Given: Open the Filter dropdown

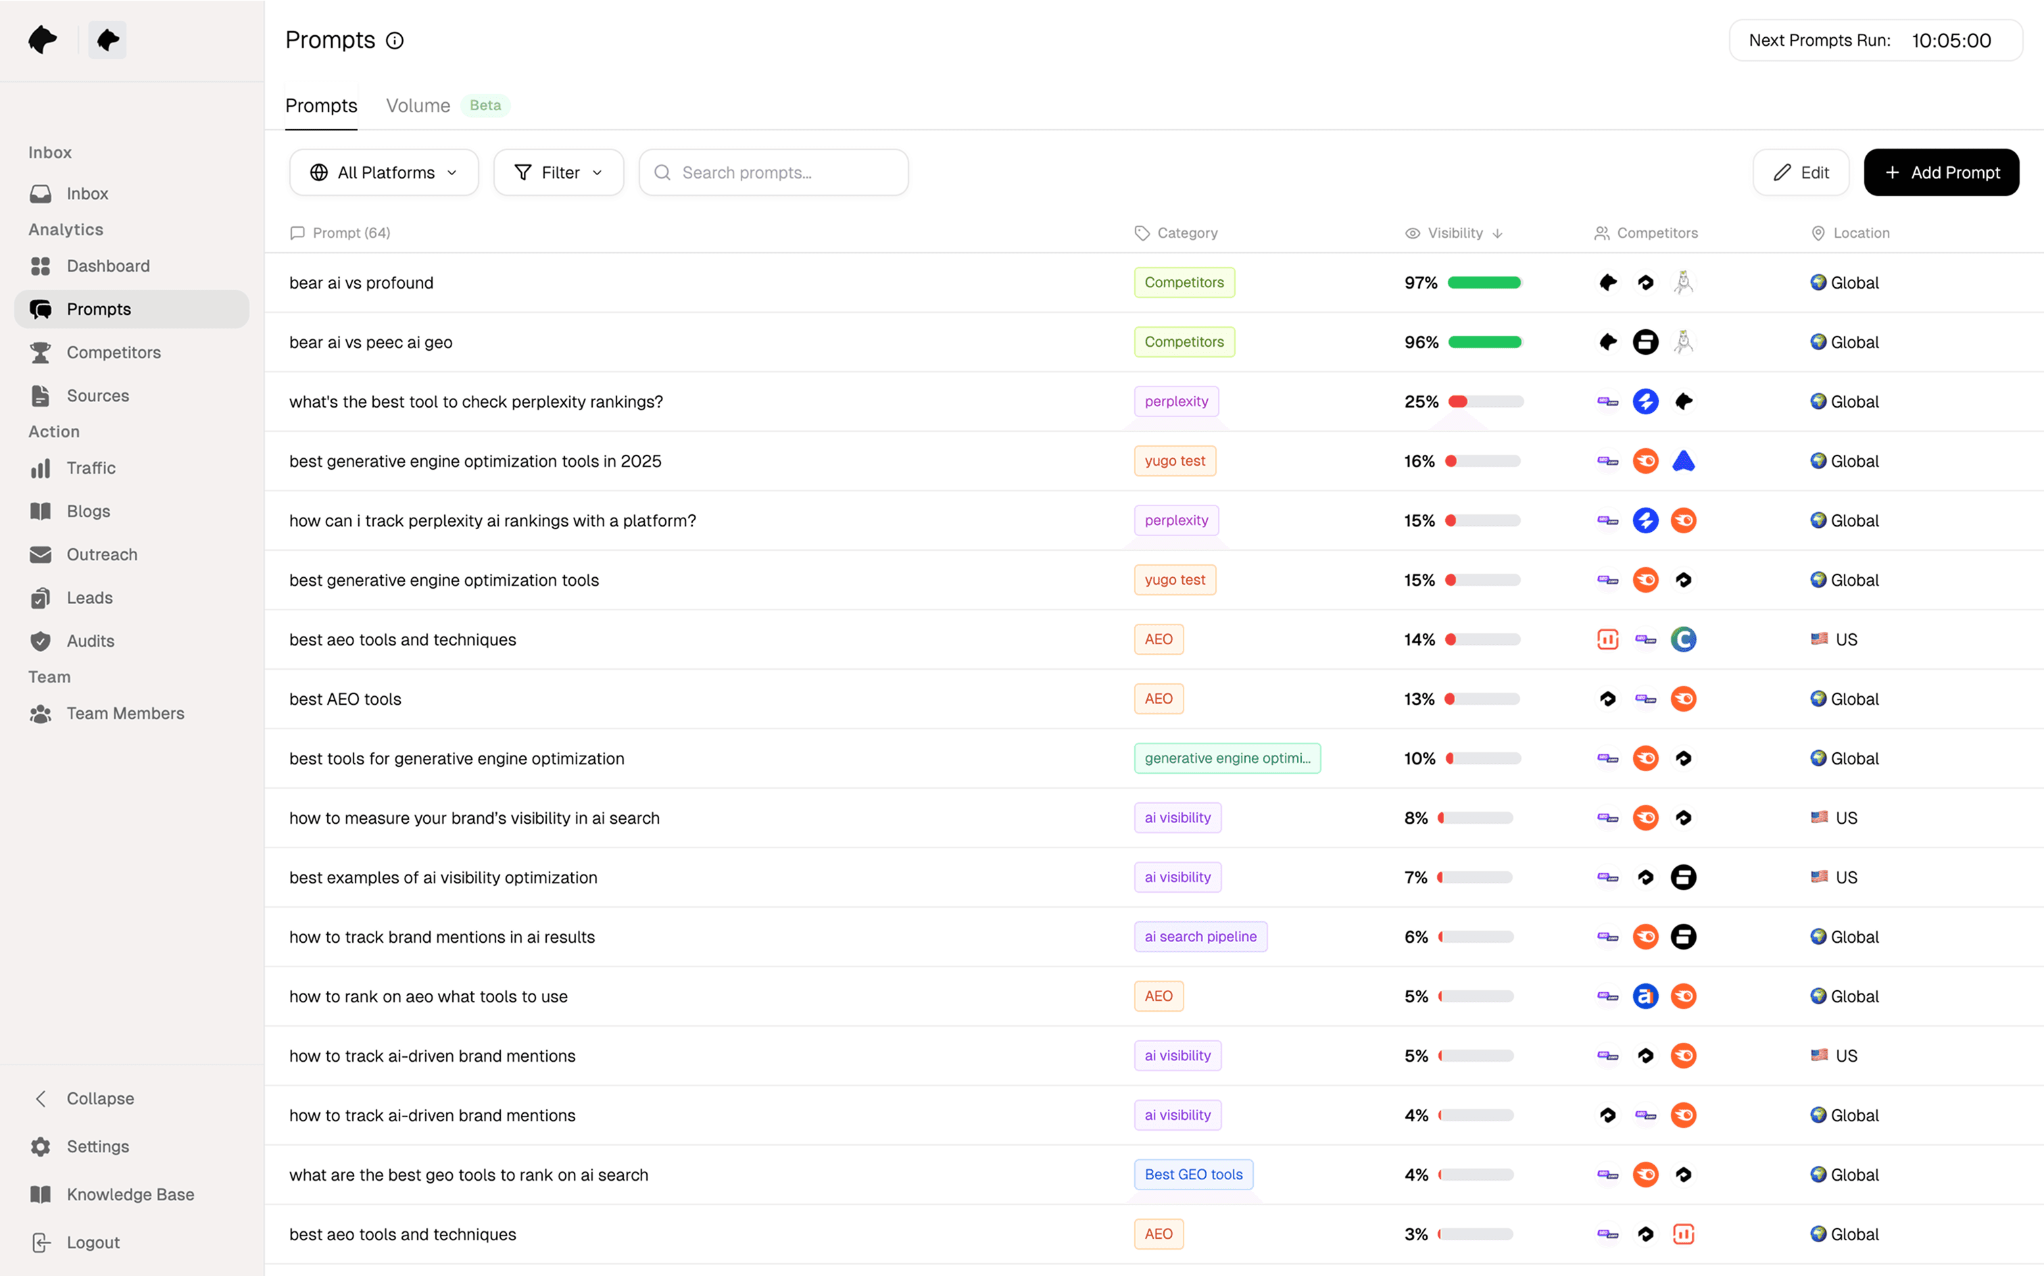Looking at the screenshot, I should coord(559,172).
